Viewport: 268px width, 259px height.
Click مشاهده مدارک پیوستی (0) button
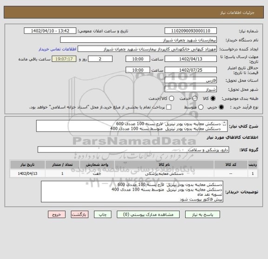click(148, 214)
